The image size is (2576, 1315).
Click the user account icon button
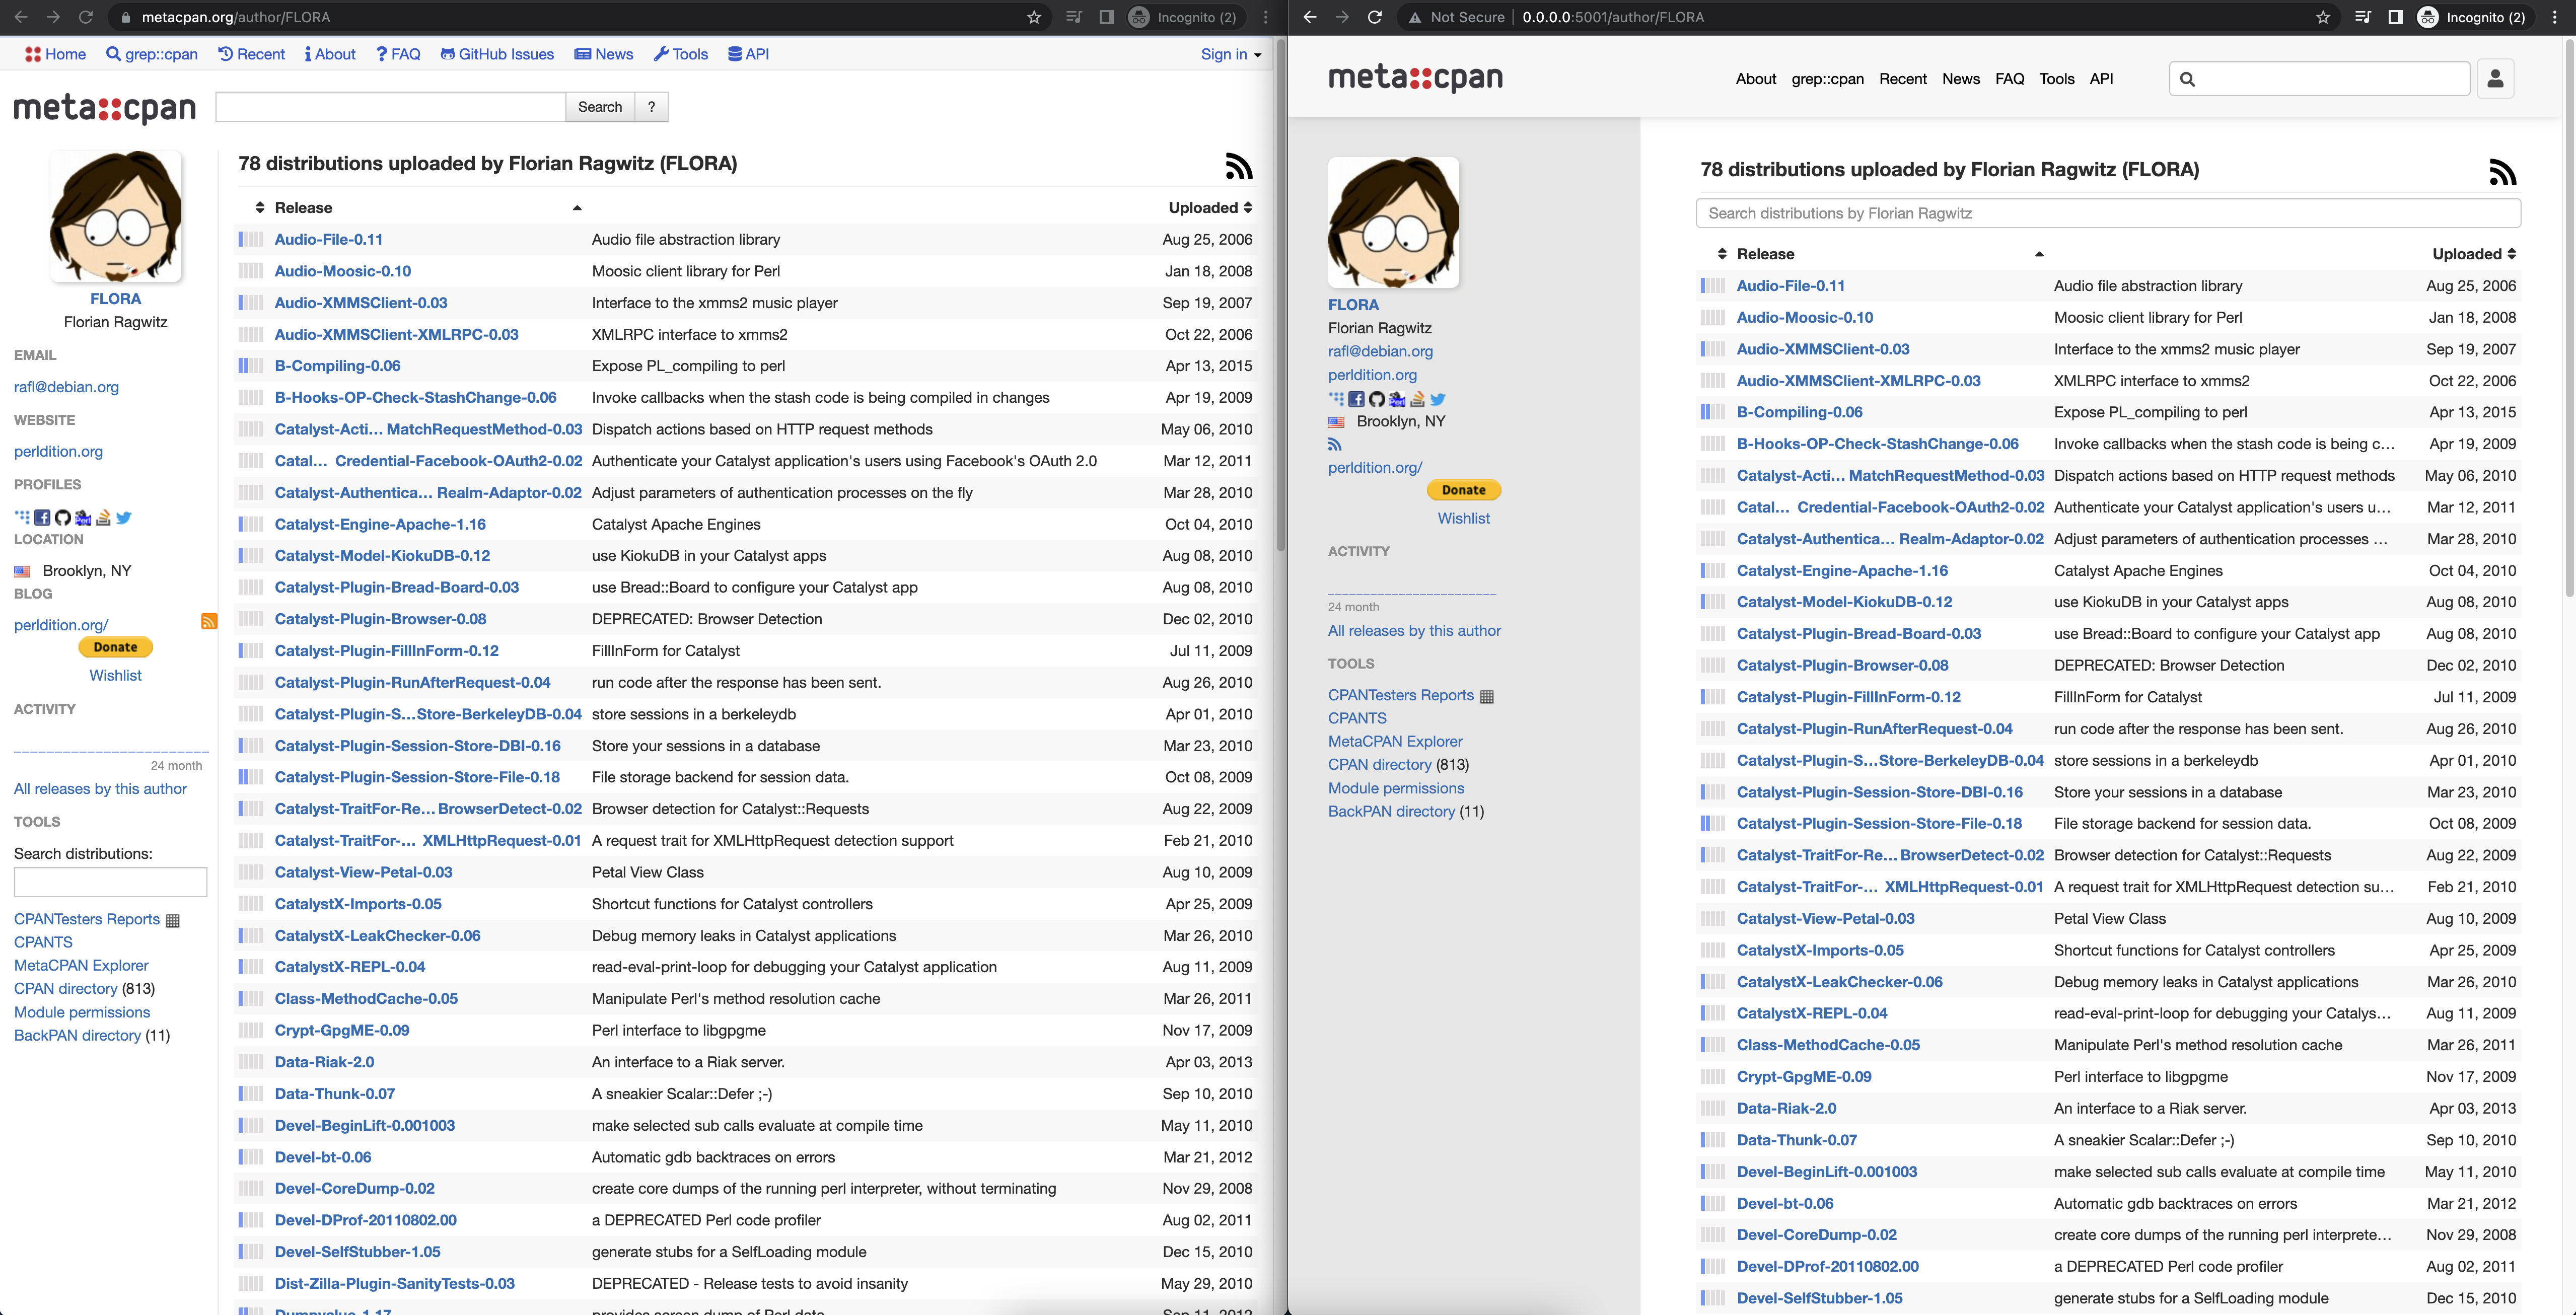coord(2495,79)
